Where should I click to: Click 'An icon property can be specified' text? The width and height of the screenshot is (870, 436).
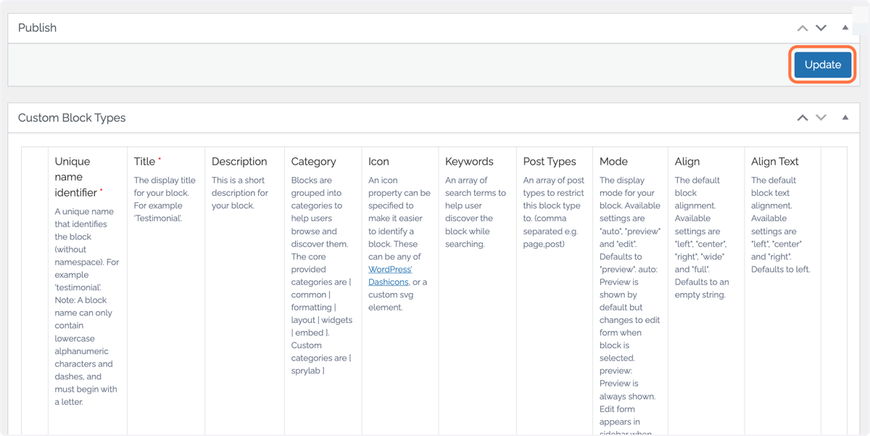click(x=399, y=244)
